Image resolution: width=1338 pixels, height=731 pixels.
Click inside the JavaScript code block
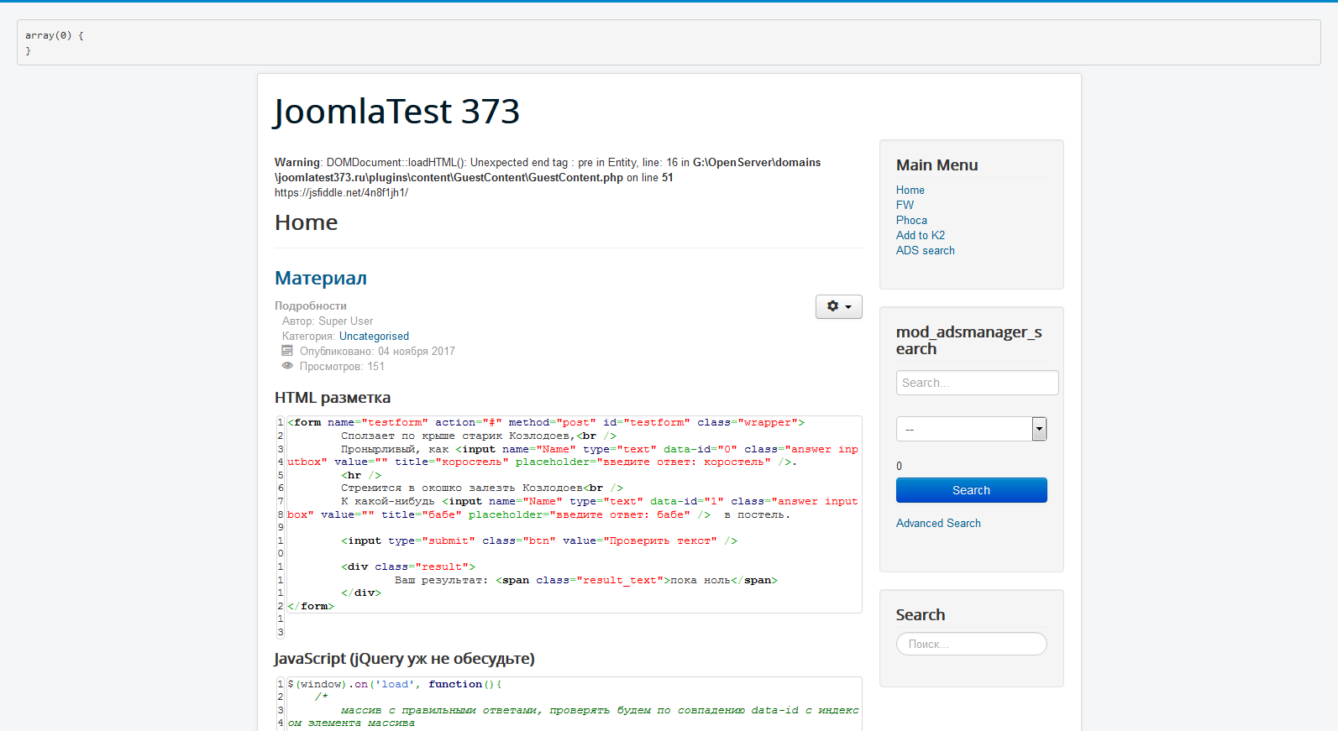click(x=571, y=703)
